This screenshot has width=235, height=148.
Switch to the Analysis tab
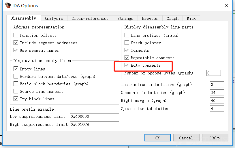(54, 18)
